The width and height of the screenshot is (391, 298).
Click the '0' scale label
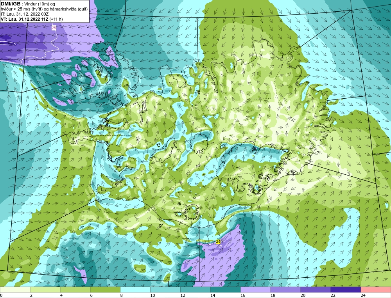coord(1,295)
